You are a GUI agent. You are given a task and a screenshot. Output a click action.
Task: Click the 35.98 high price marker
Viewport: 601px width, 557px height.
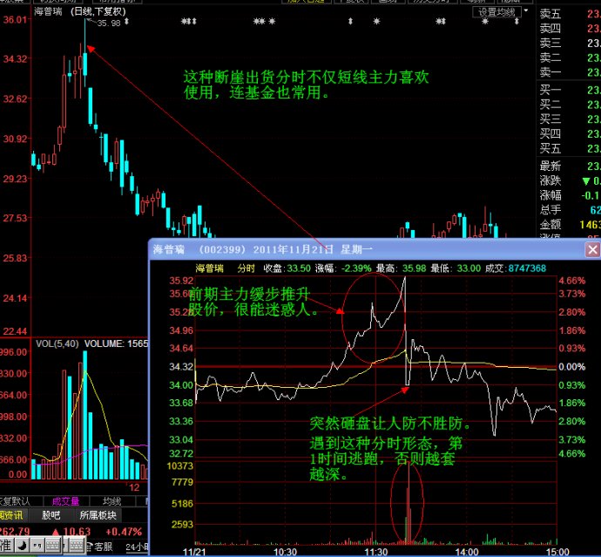[x=108, y=24]
